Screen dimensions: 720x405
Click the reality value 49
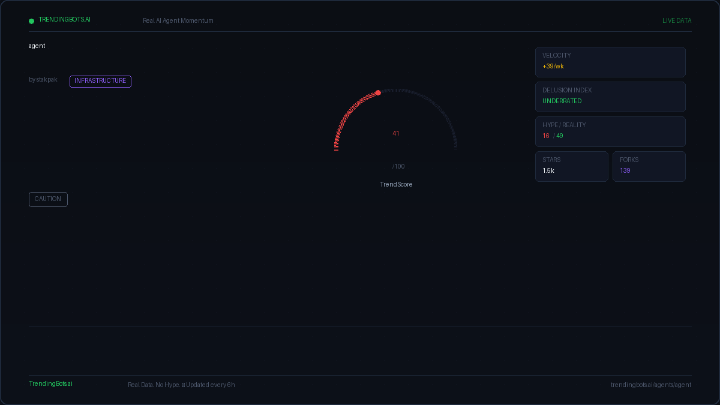pos(560,136)
